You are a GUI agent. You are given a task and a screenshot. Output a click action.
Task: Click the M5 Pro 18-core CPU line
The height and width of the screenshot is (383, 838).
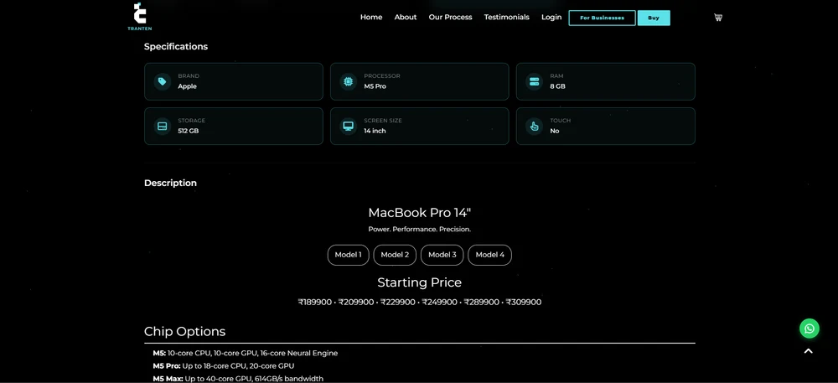[x=224, y=366]
